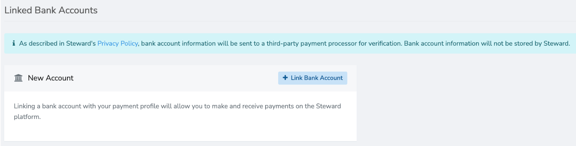
Task: Click the New Account card title
Action: coord(51,78)
